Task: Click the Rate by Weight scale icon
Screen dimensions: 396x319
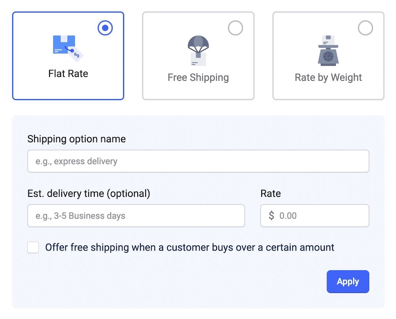Action: 328,50
